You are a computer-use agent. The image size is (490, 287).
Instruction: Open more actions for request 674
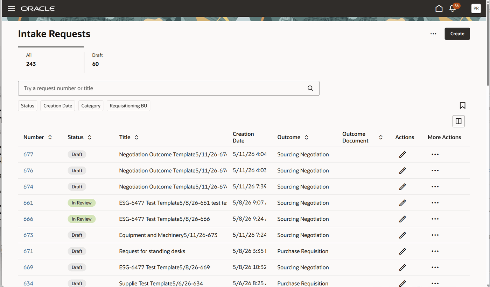point(435,187)
